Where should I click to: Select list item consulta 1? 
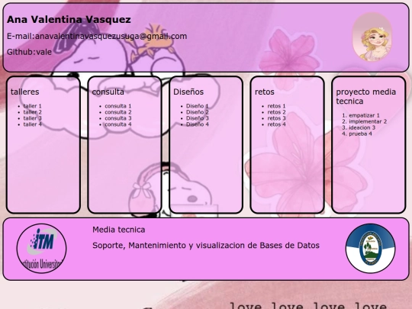pyautogui.click(x=118, y=106)
